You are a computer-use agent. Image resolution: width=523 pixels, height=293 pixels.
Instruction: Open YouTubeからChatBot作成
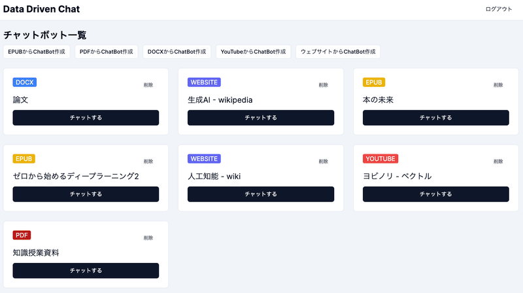[x=253, y=51]
